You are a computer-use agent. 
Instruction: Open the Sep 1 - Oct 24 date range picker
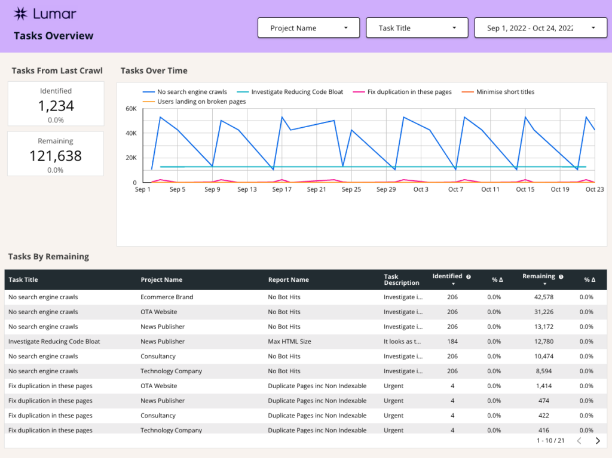pyautogui.click(x=540, y=27)
